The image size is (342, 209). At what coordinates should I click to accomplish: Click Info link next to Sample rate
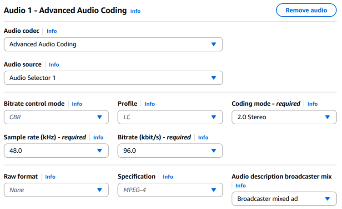pos(98,137)
